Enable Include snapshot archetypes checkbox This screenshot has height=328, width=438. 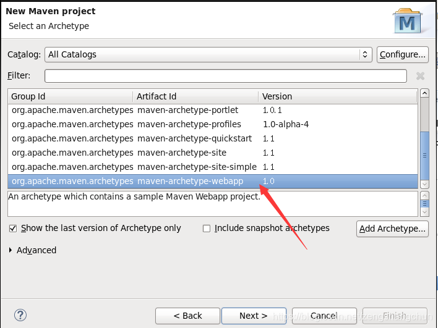(207, 229)
